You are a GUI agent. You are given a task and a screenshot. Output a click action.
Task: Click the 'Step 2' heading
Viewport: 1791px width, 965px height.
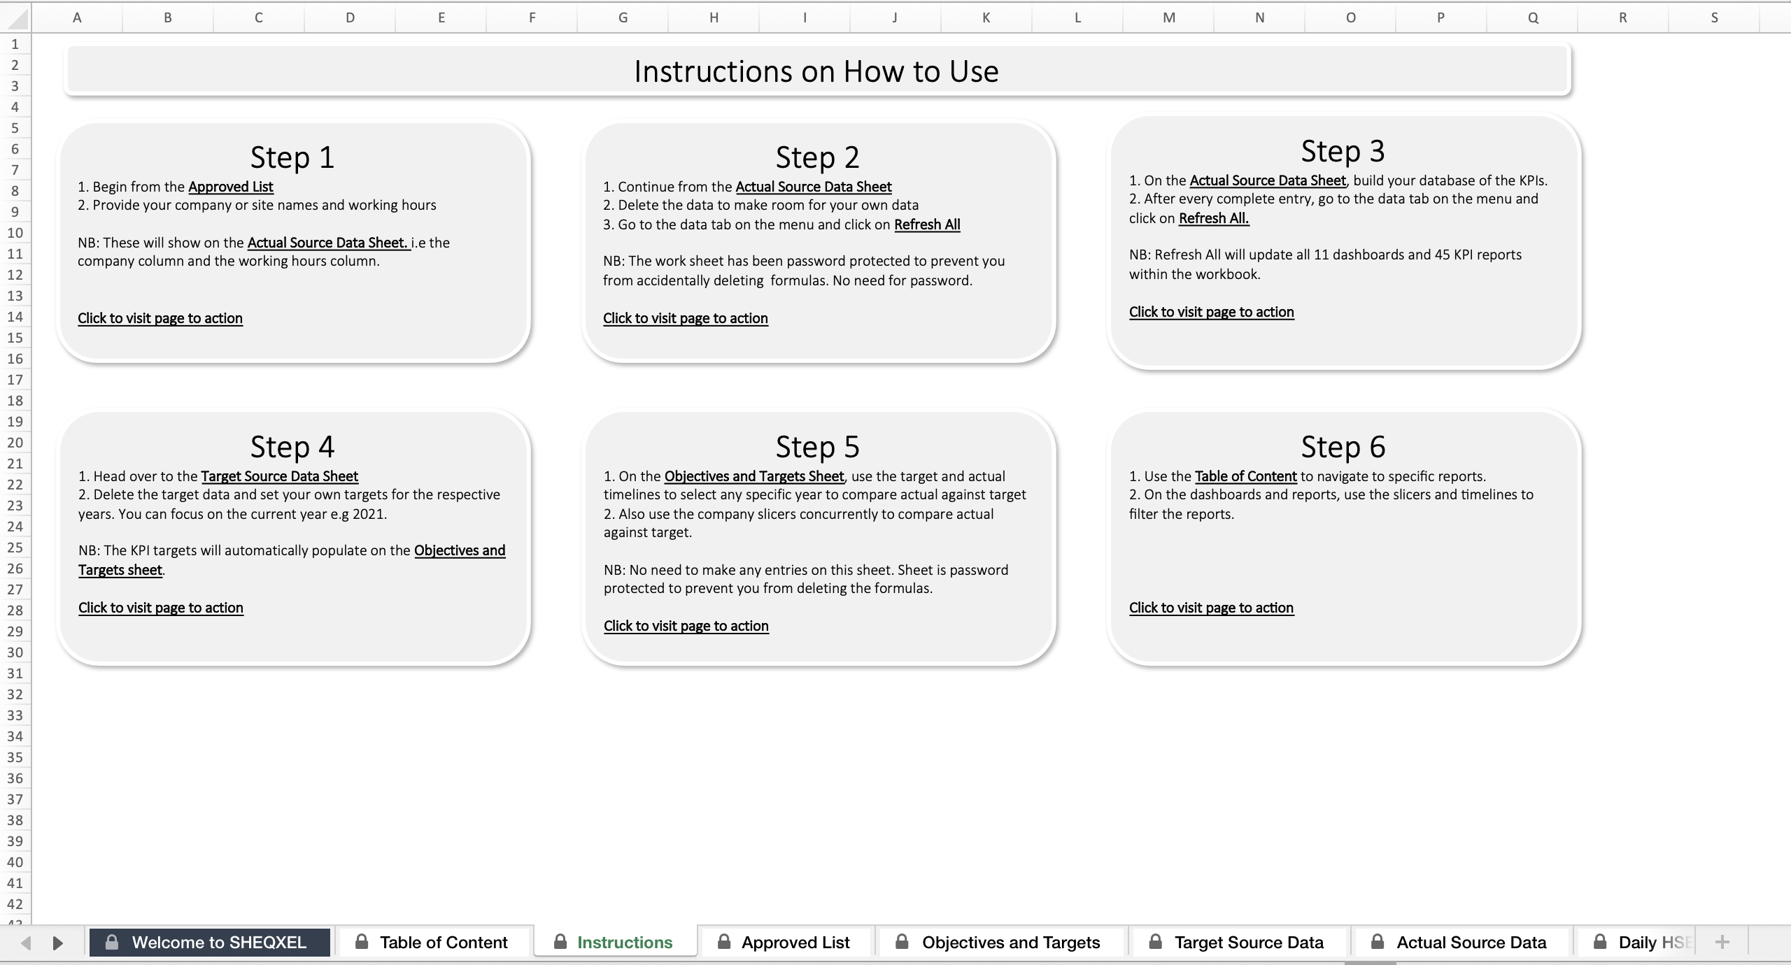(817, 157)
